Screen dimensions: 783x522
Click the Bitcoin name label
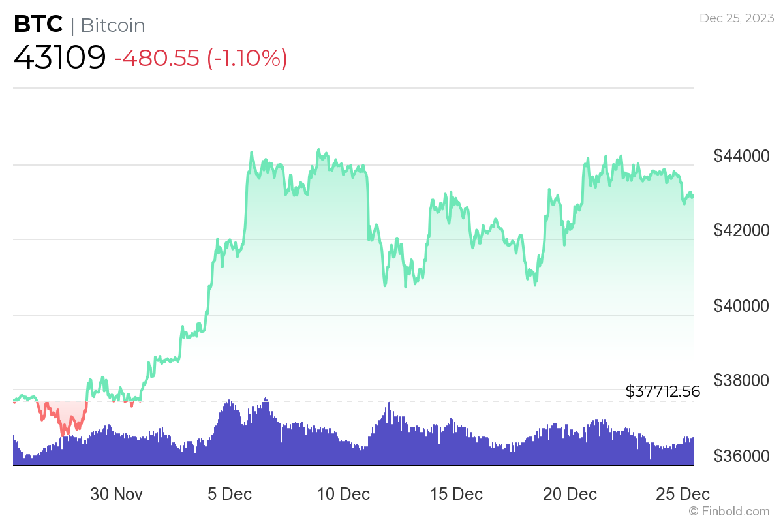pos(113,25)
